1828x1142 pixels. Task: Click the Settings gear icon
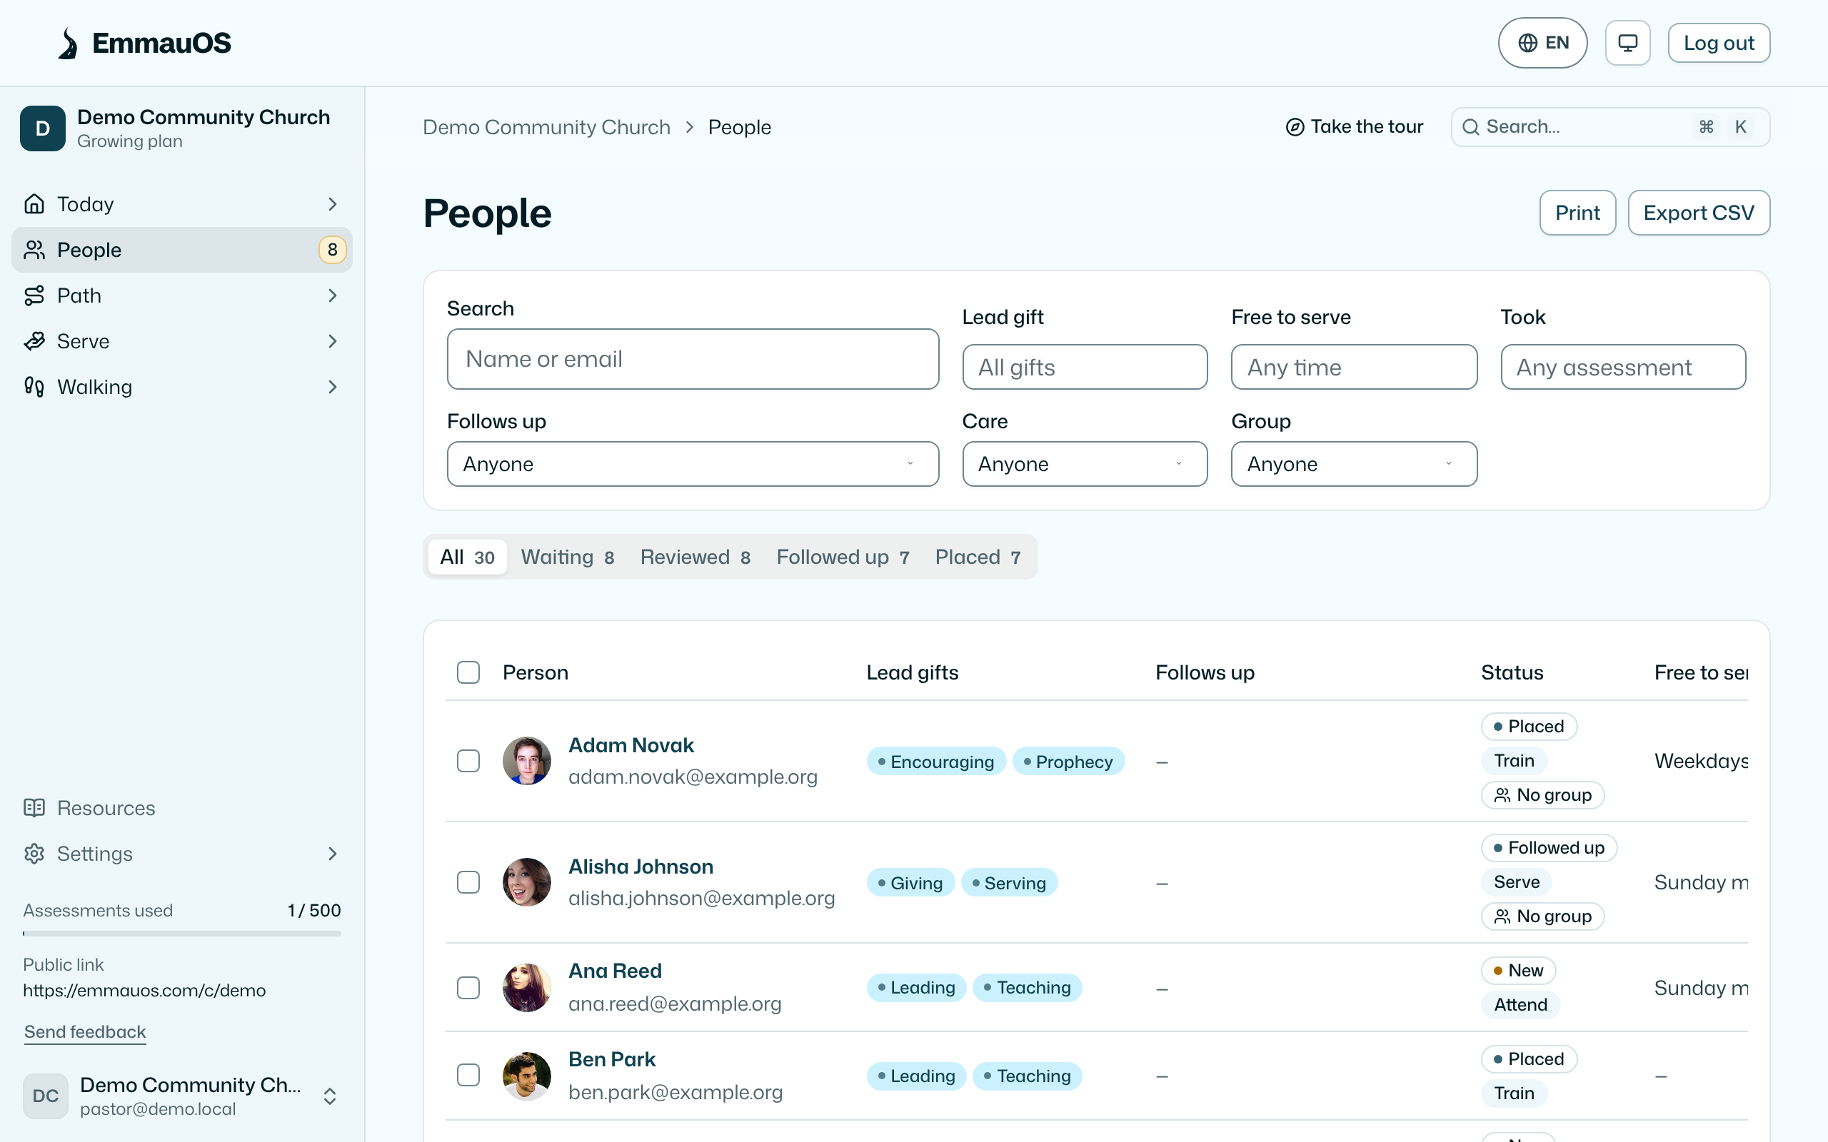pyautogui.click(x=34, y=854)
